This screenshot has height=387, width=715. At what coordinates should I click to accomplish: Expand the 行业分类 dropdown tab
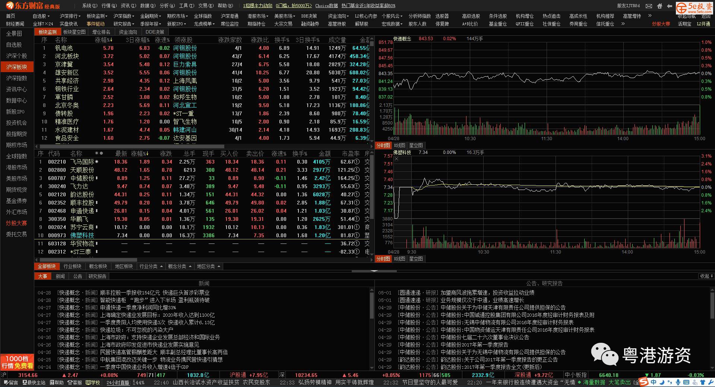click(151, 267)
